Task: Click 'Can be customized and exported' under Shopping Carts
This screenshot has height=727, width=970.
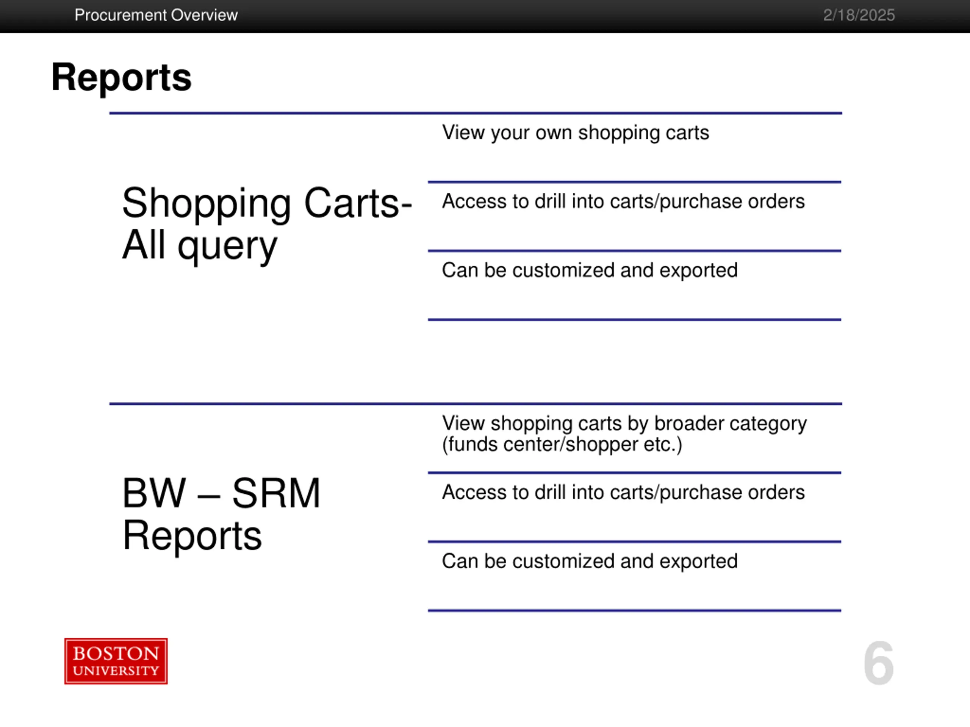Action: (x=590, y=270)
